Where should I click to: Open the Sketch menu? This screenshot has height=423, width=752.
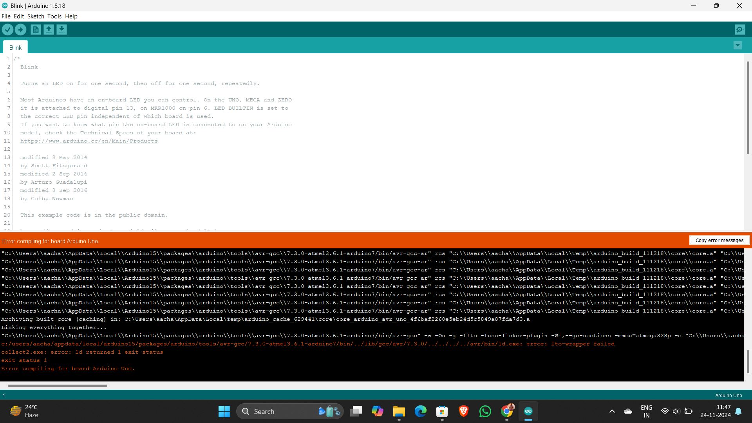[x=36, y=16]
